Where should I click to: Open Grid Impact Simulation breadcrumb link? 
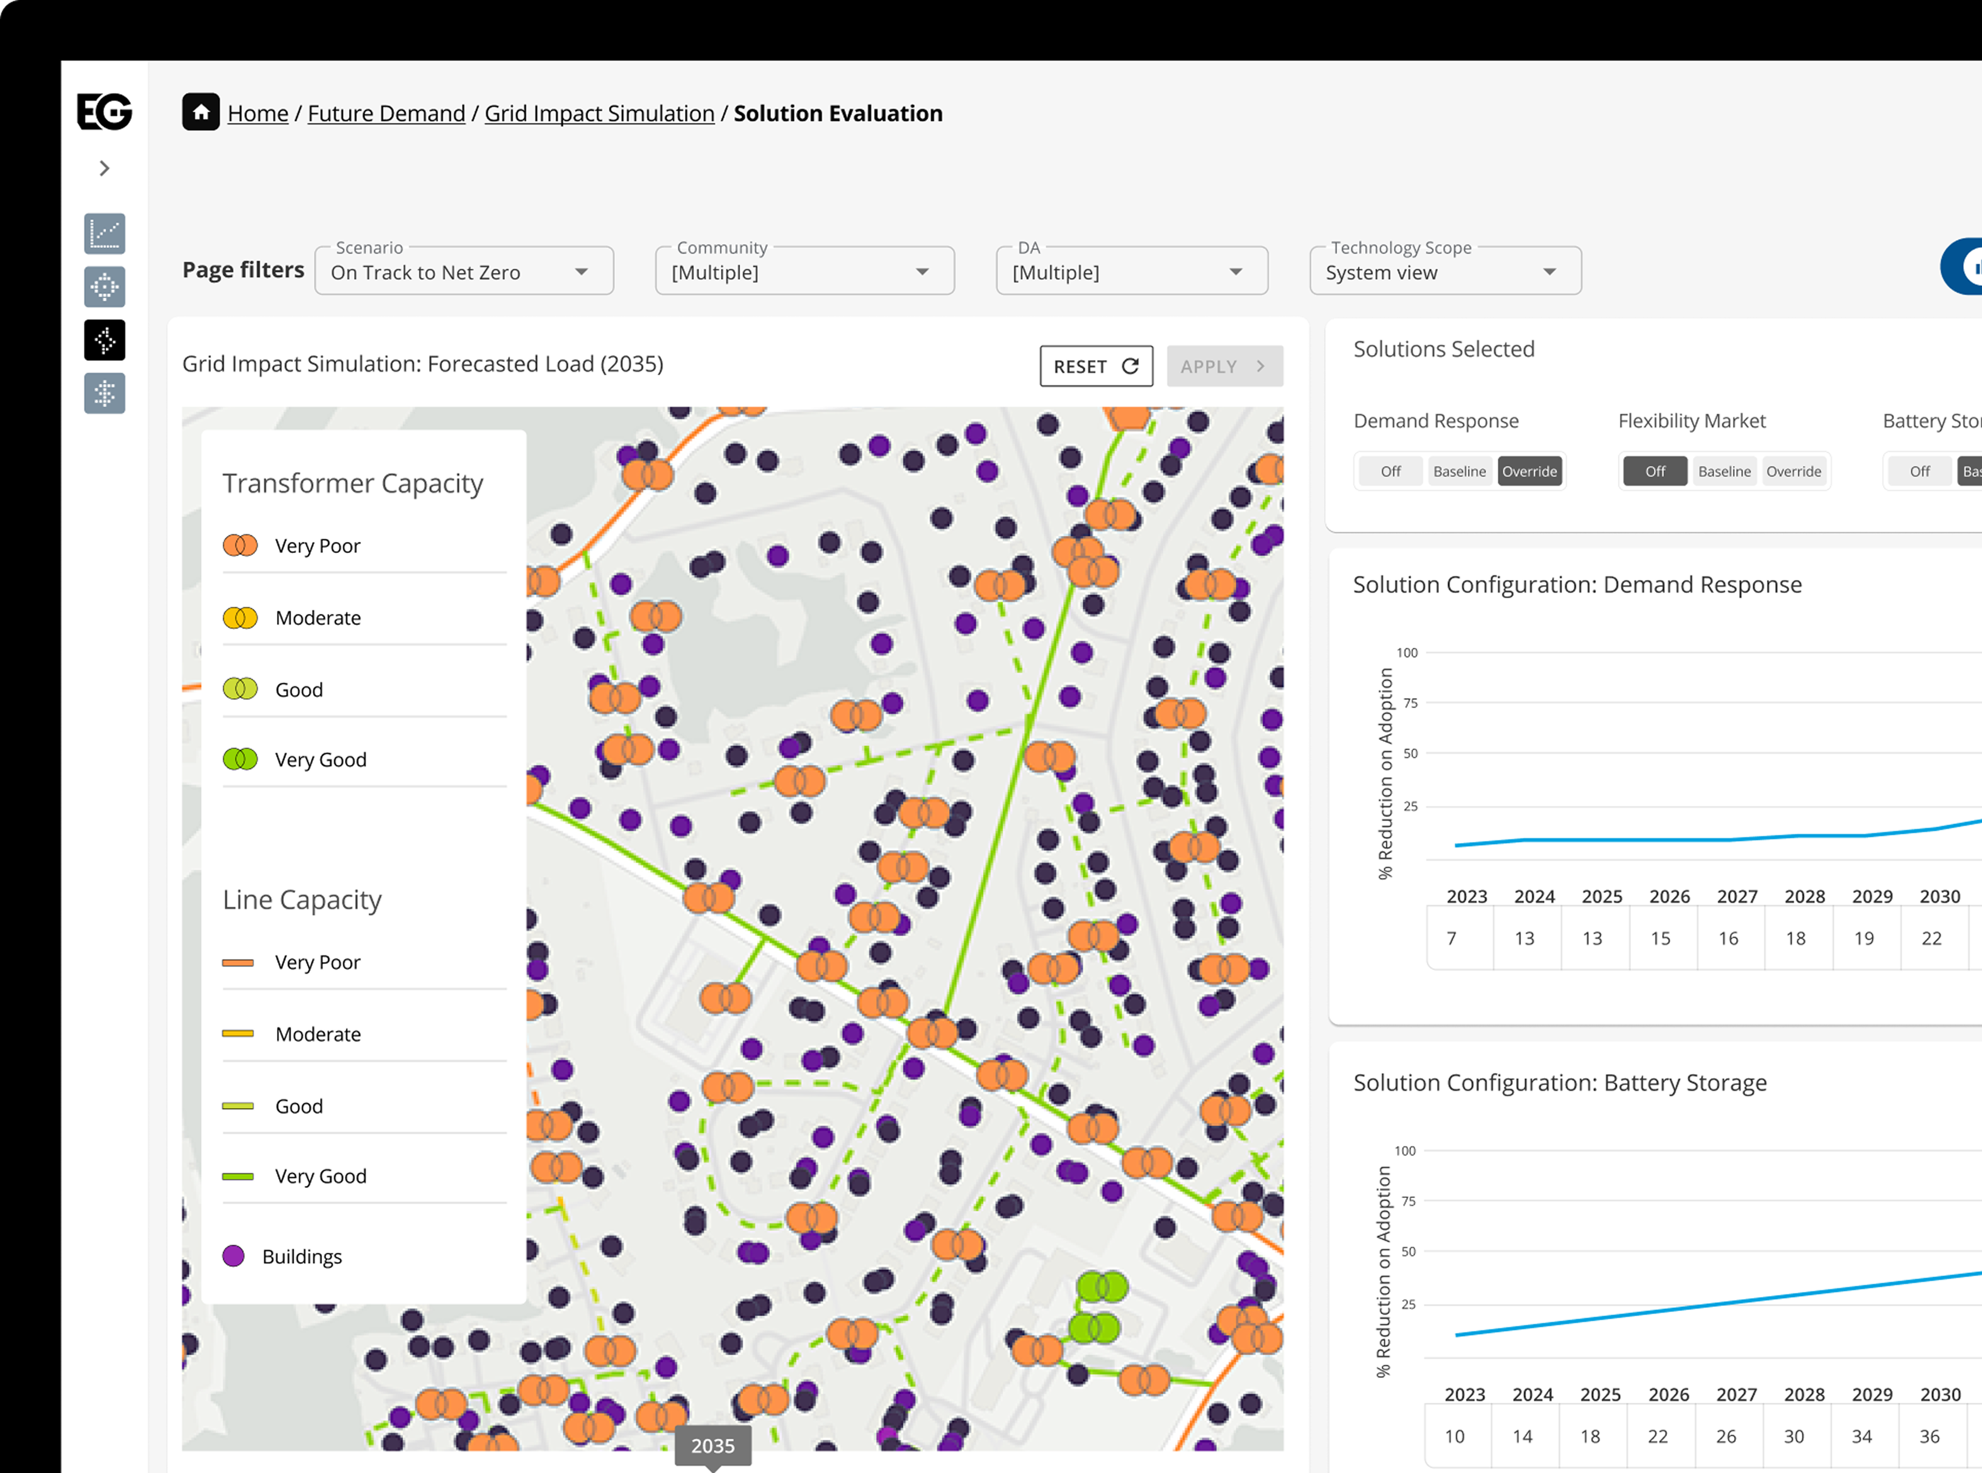[600, 113]
